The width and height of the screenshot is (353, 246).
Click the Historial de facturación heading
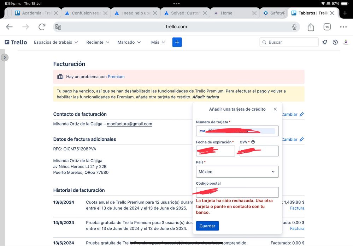pyautogui.click(x=79, y=190)
